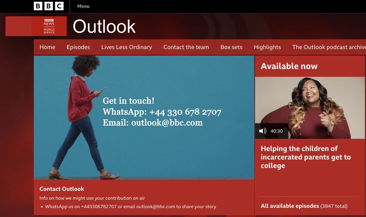Open the Box sets tab
The image size is (366, 217).
pos(231,47)
